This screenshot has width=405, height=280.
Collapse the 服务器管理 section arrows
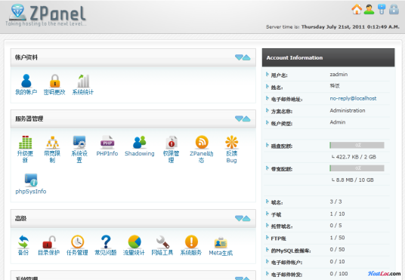[x=243, y=118]
